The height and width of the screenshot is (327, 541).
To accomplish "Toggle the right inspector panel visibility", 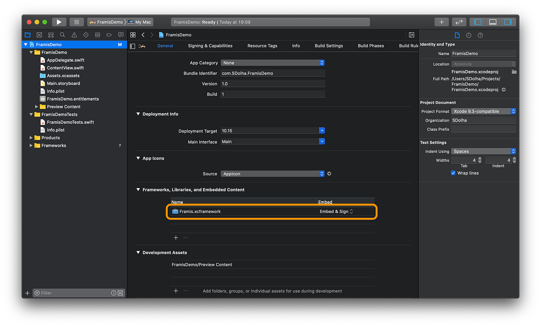I will [x=508, y=22].
